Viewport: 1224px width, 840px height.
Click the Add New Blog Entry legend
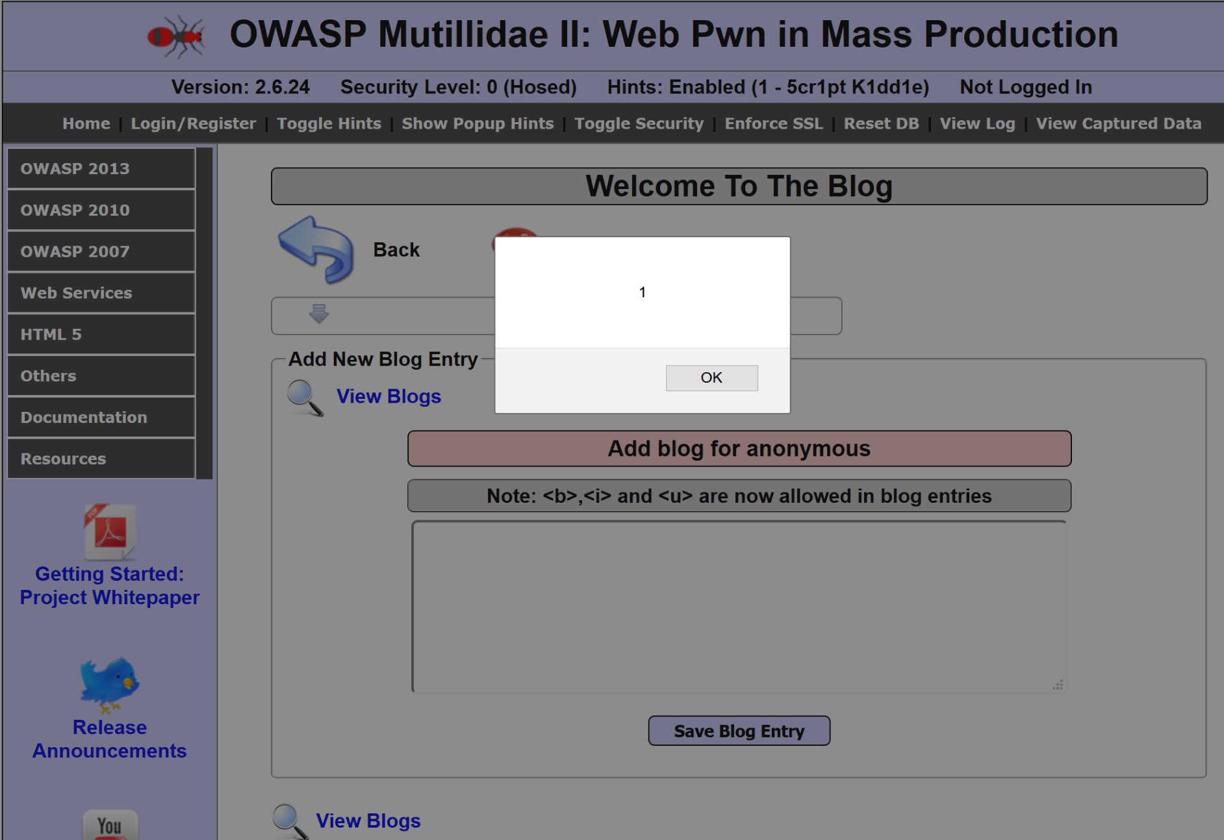tap(383, 359)
